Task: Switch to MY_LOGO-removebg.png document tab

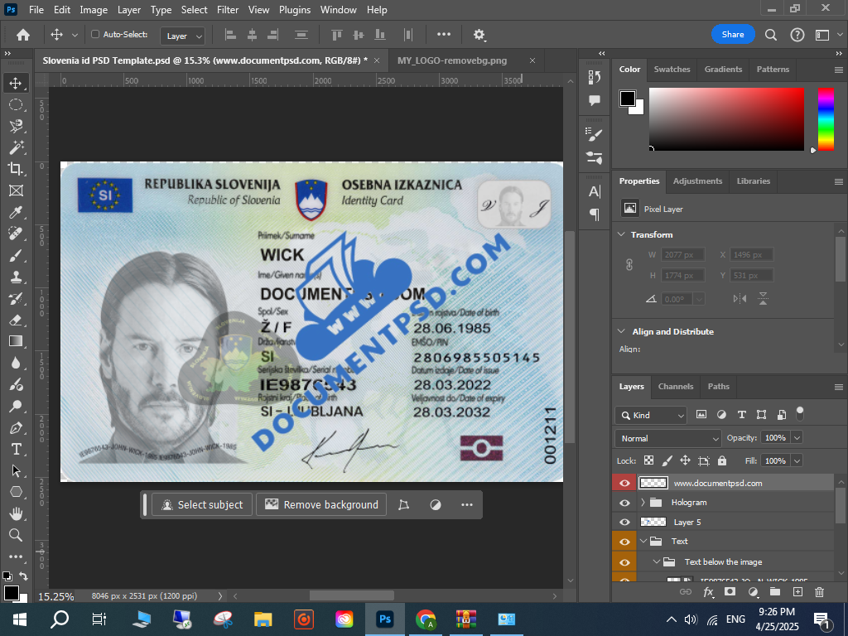Action: click(452, 60)
